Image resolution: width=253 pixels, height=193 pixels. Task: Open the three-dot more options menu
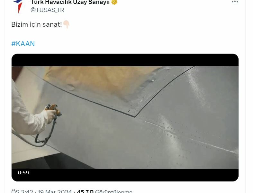pyautogui.click(x=235, y=2)
